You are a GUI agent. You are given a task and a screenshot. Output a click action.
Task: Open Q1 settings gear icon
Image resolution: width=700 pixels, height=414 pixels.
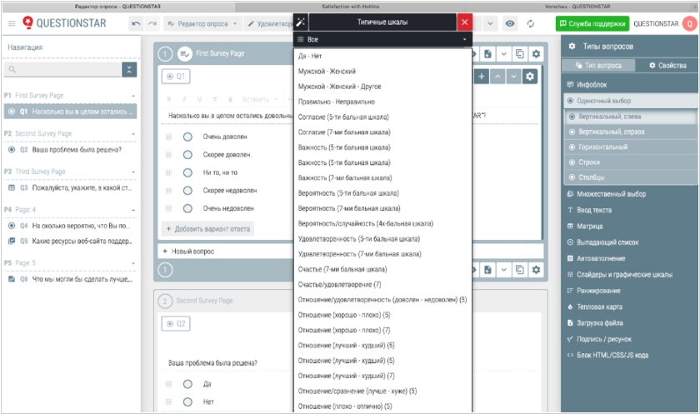(530, 77)
